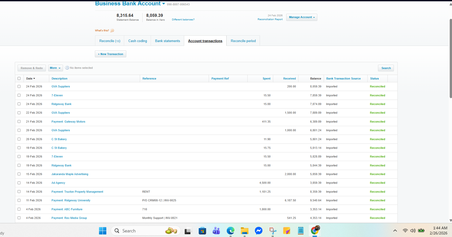Check the Payment: Ridgeway University row checkbox
The height and width of the screenshot is (237, 452).
19,200
